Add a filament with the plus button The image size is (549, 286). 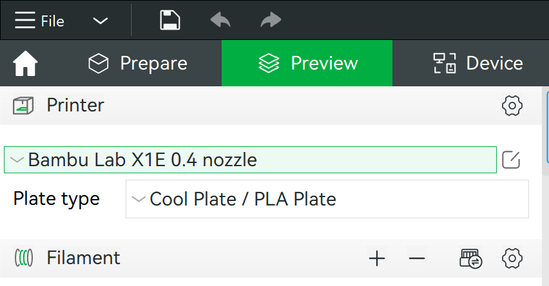click(x=376, y=259)
